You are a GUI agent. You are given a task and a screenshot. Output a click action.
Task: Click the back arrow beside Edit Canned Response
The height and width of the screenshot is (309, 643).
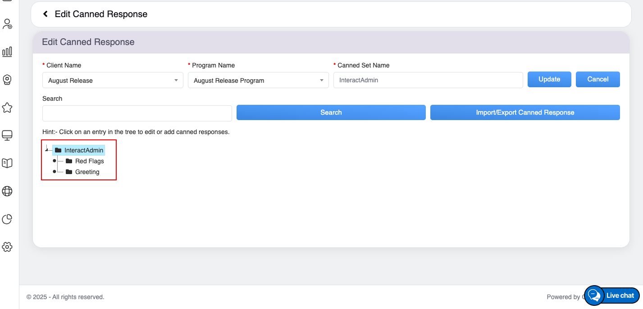tap(46, 14)
